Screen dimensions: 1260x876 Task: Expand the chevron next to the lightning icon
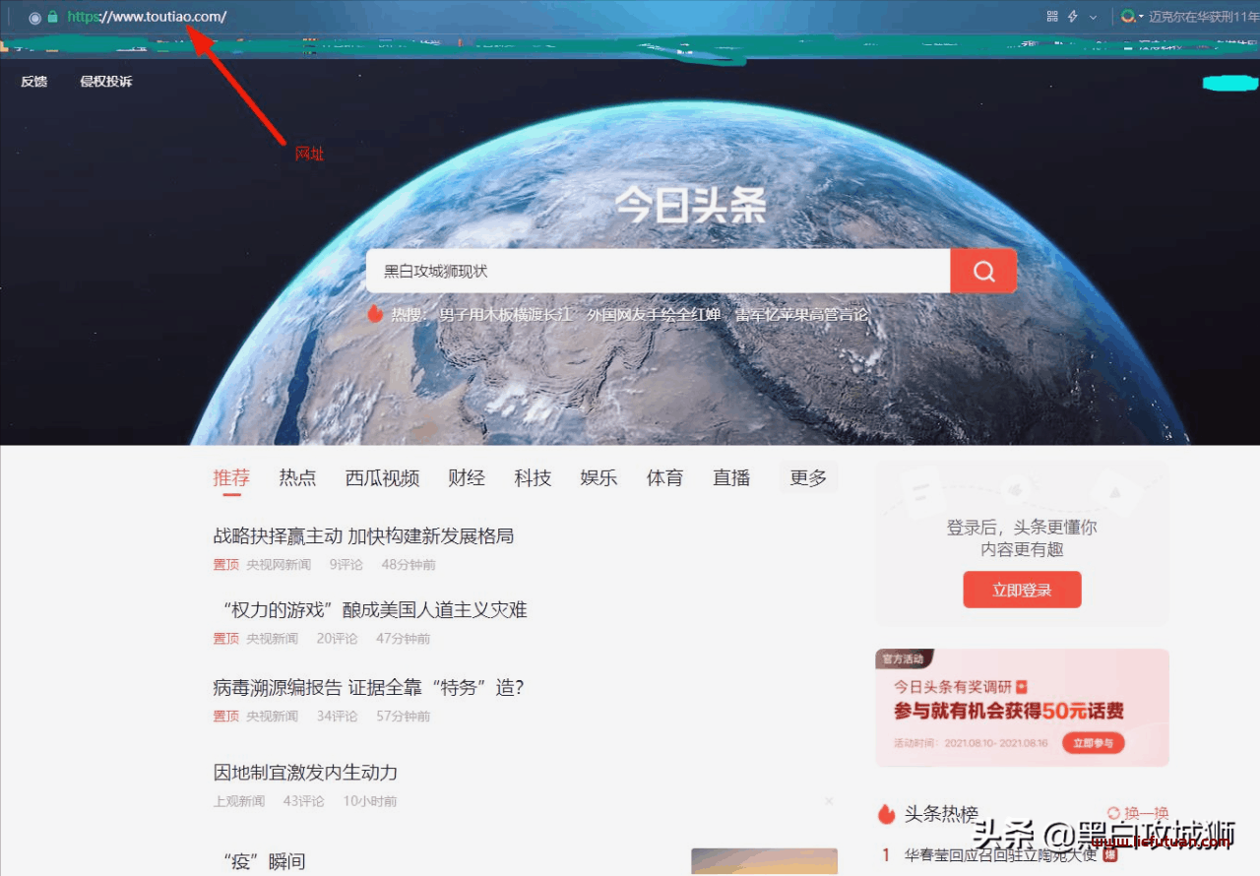click(1093, 17)
